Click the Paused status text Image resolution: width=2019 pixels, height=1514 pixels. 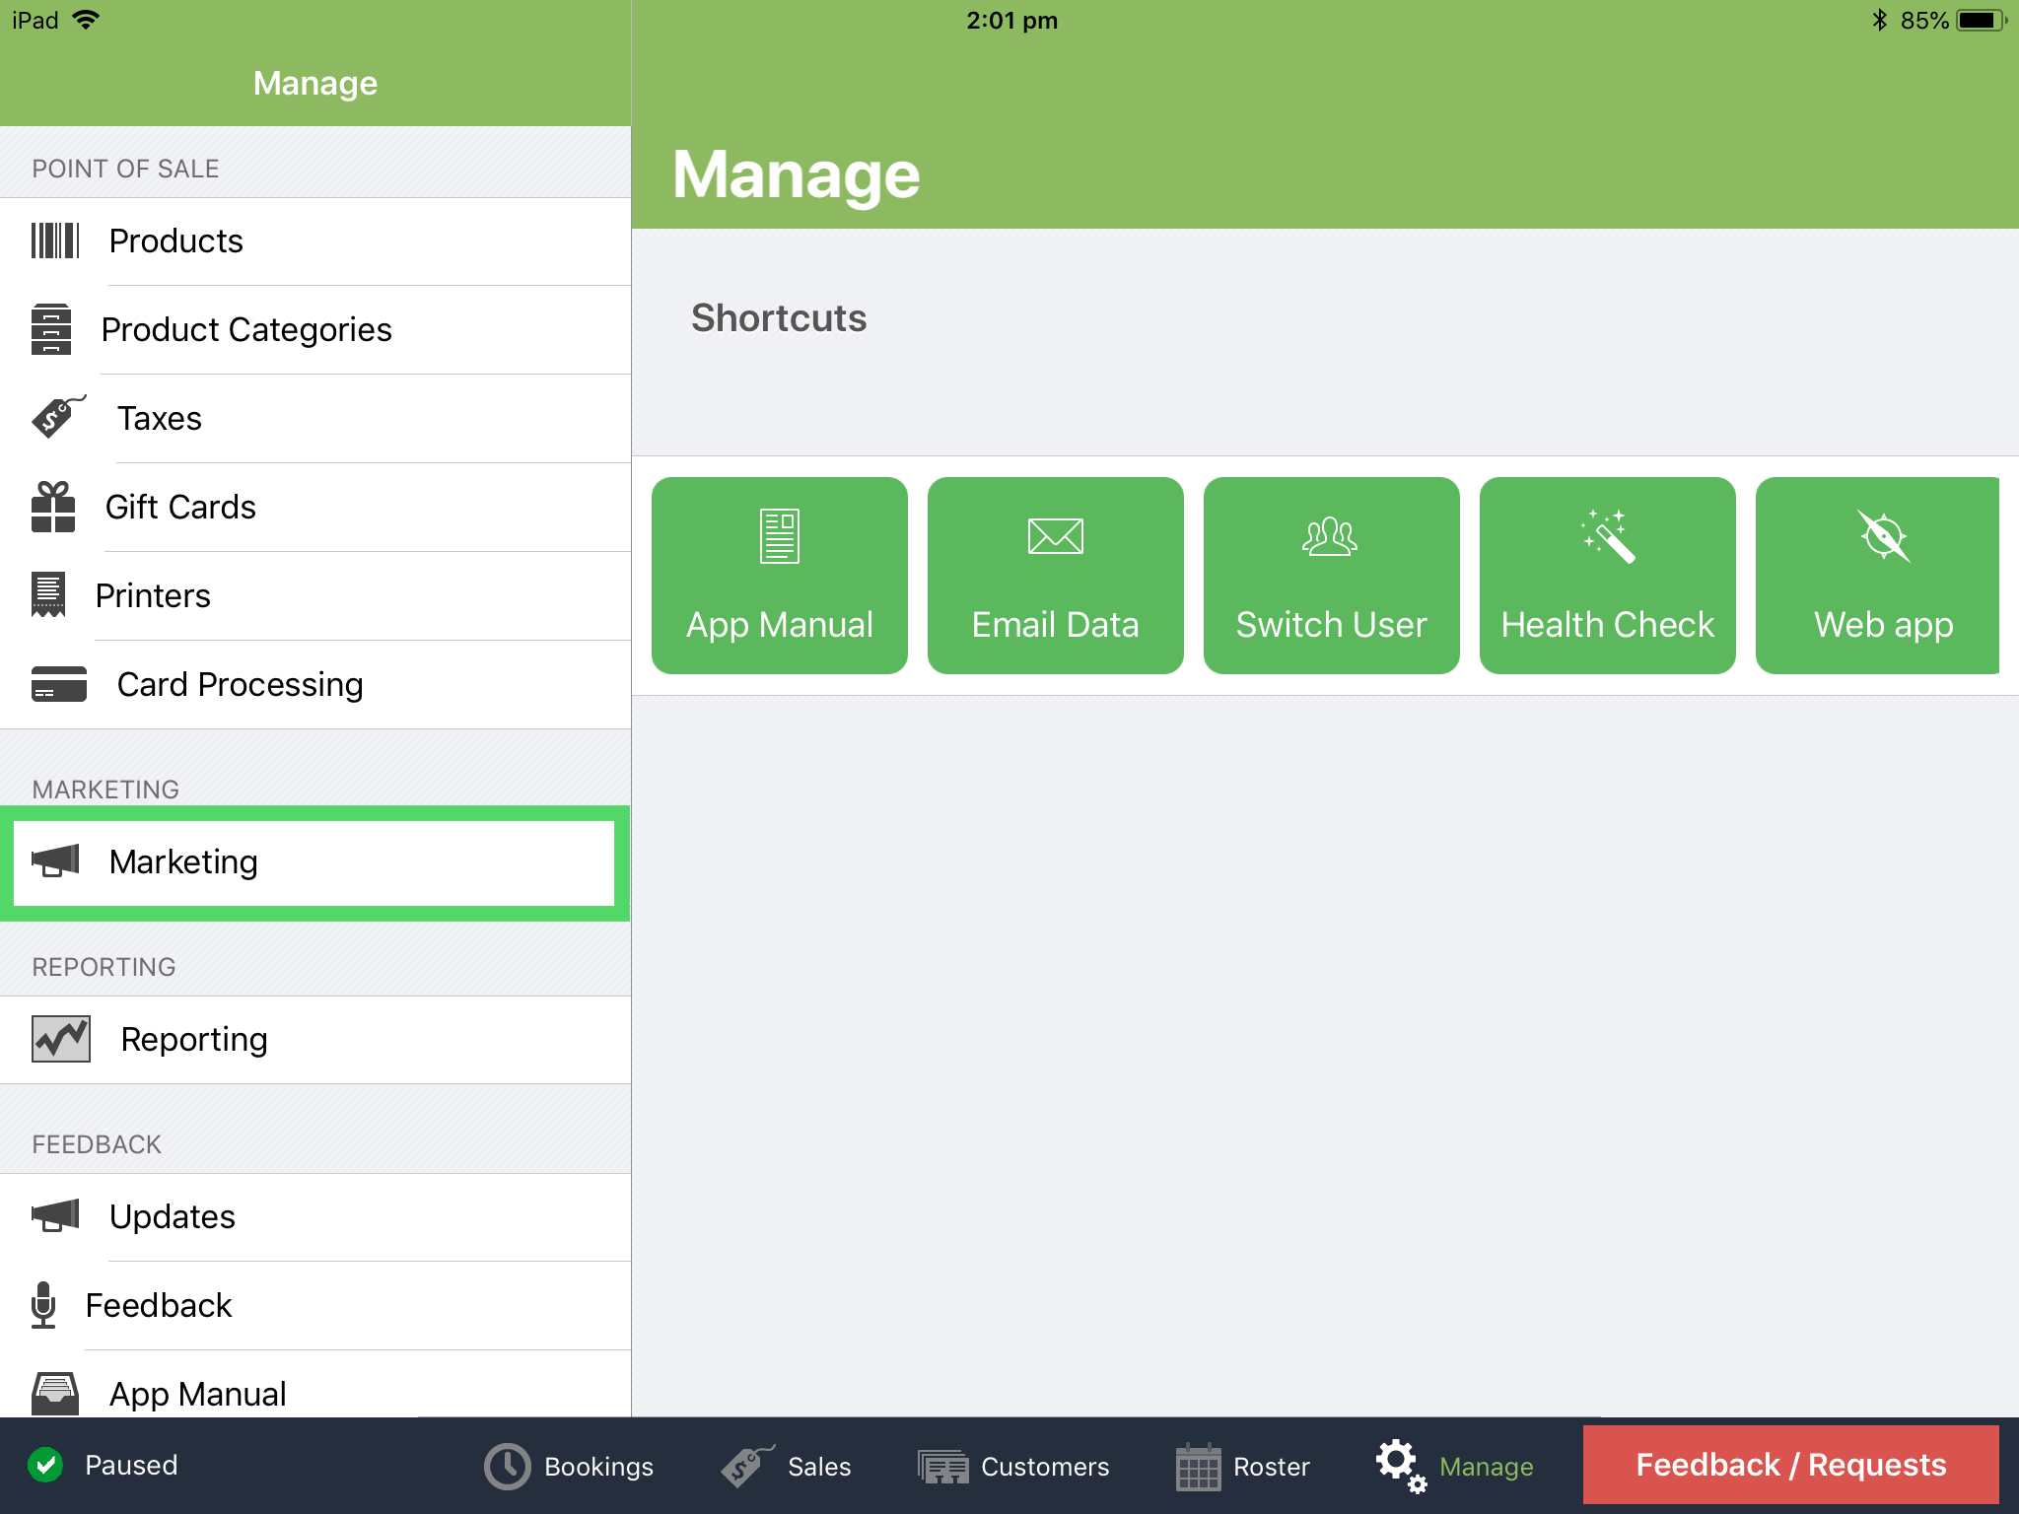(131, 1465)
